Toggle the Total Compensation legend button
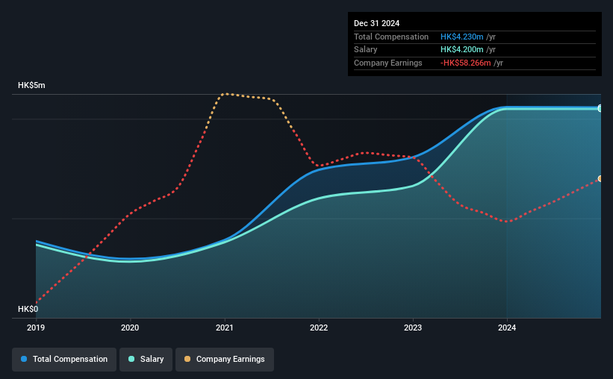The height and width of the screenshot is (379, 613). pyautogui.click(x=64, y=360)
